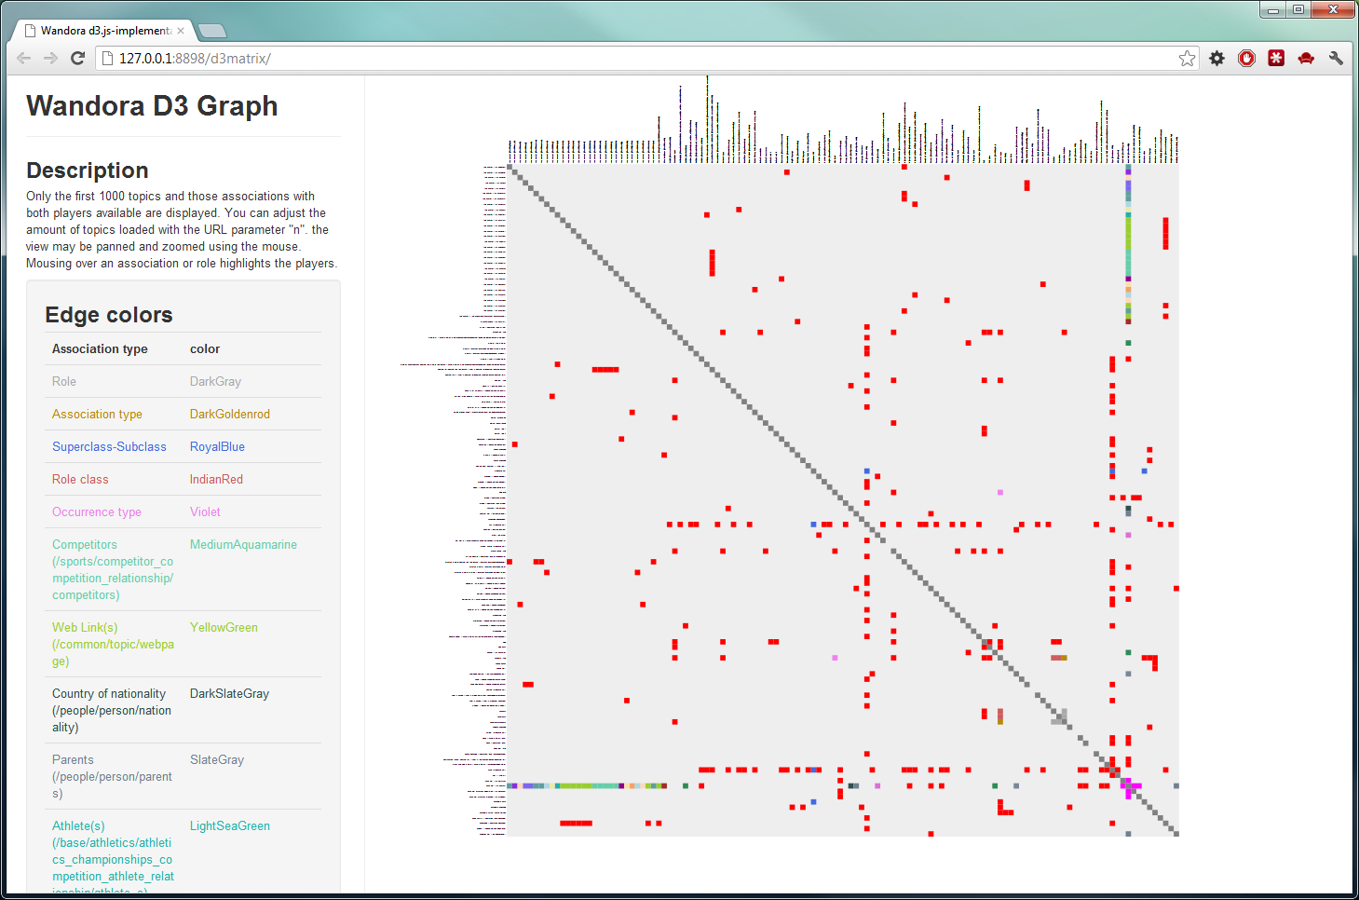This screenshot has height=900, width=1359.
Task: Click the red couch extension icon
Action: point(1306,59)
